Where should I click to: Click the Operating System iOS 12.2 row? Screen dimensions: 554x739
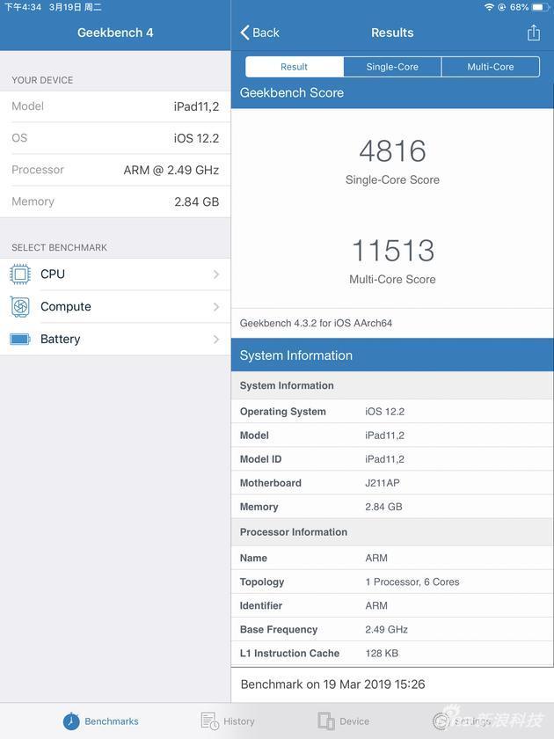[392, 412]
